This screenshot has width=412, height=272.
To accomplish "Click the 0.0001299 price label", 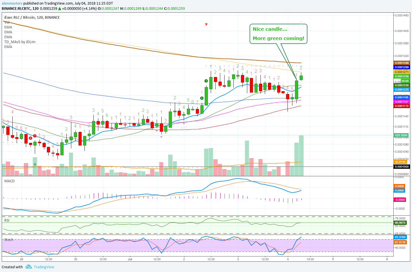I will (401, 63).
